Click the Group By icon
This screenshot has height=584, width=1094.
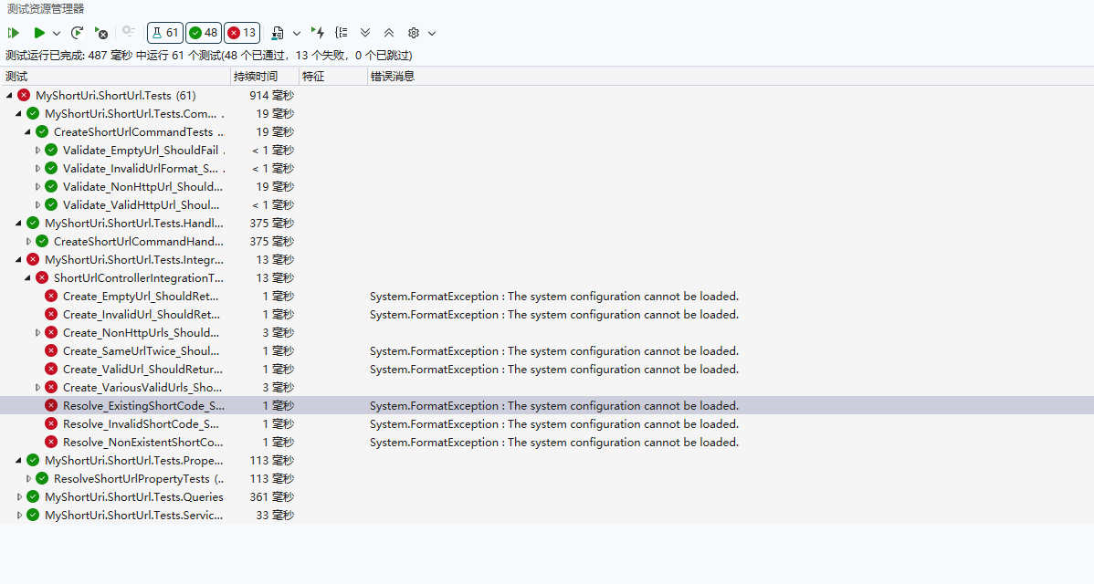(342, 33)
